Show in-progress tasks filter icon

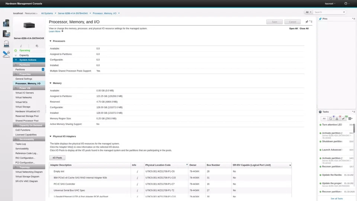coord(331,118)
